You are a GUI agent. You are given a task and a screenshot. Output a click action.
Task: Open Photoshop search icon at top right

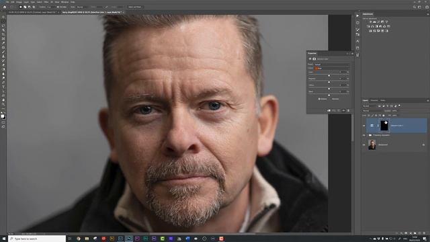click(414, 7)
